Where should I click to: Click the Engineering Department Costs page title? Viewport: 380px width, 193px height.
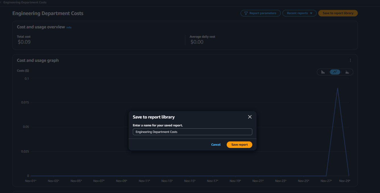pos(48,13)
